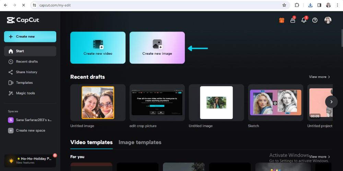Click the CapCut logo
This screenshot has height=171, width=343.
point(23,20)
